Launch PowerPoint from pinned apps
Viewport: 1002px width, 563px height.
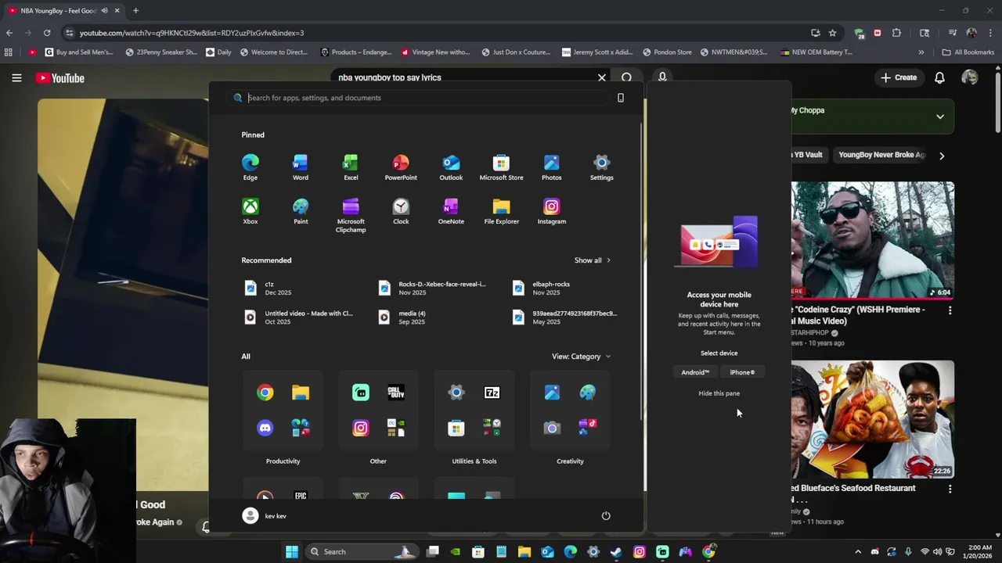pyautogui.click(x=401, y=167)
